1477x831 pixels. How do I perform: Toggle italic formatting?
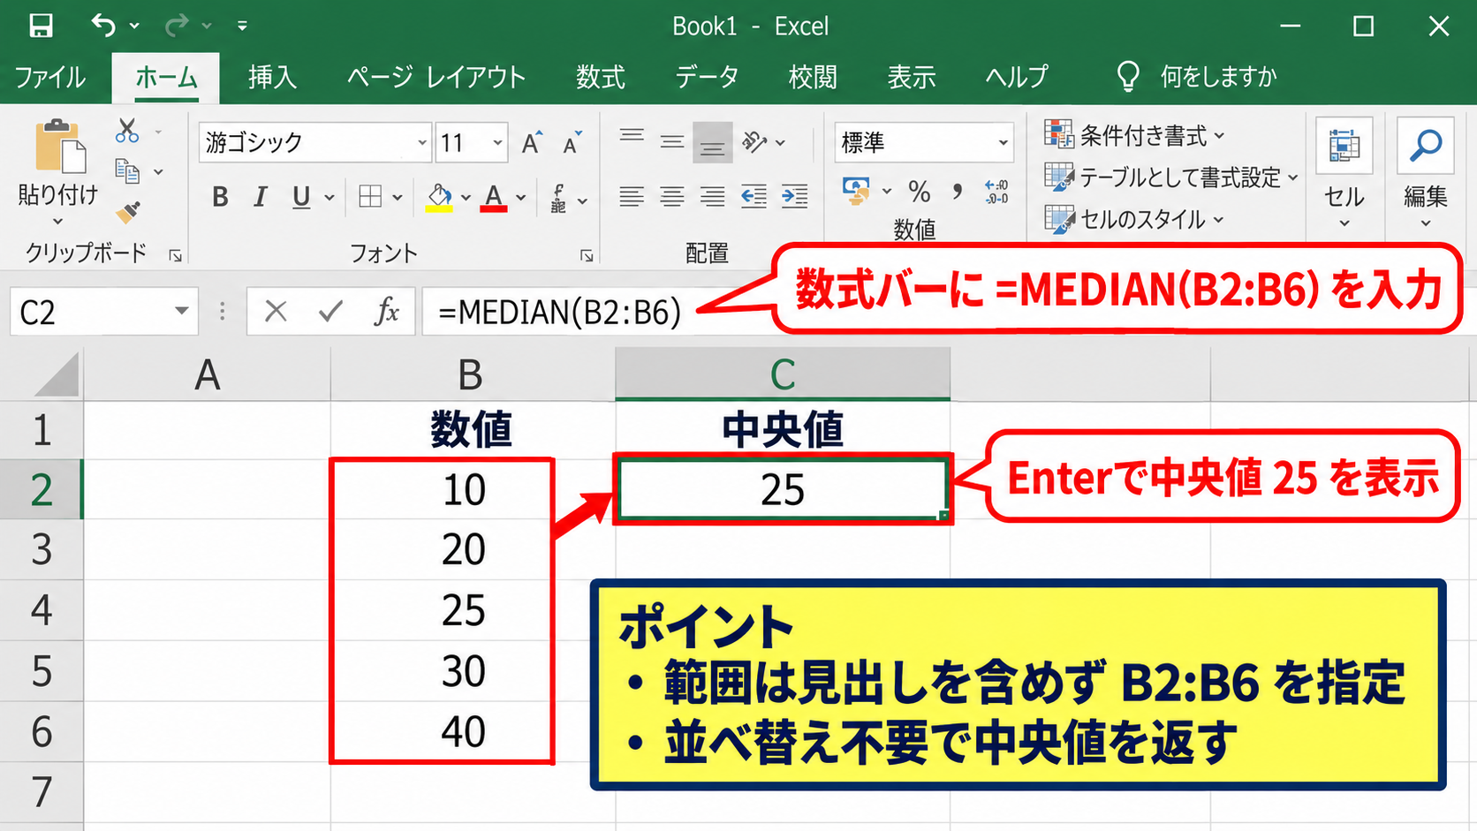260,197
